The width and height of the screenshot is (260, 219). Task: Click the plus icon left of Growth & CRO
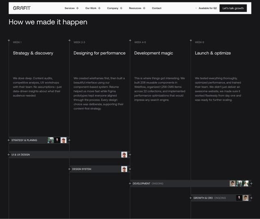coord(191,198)
